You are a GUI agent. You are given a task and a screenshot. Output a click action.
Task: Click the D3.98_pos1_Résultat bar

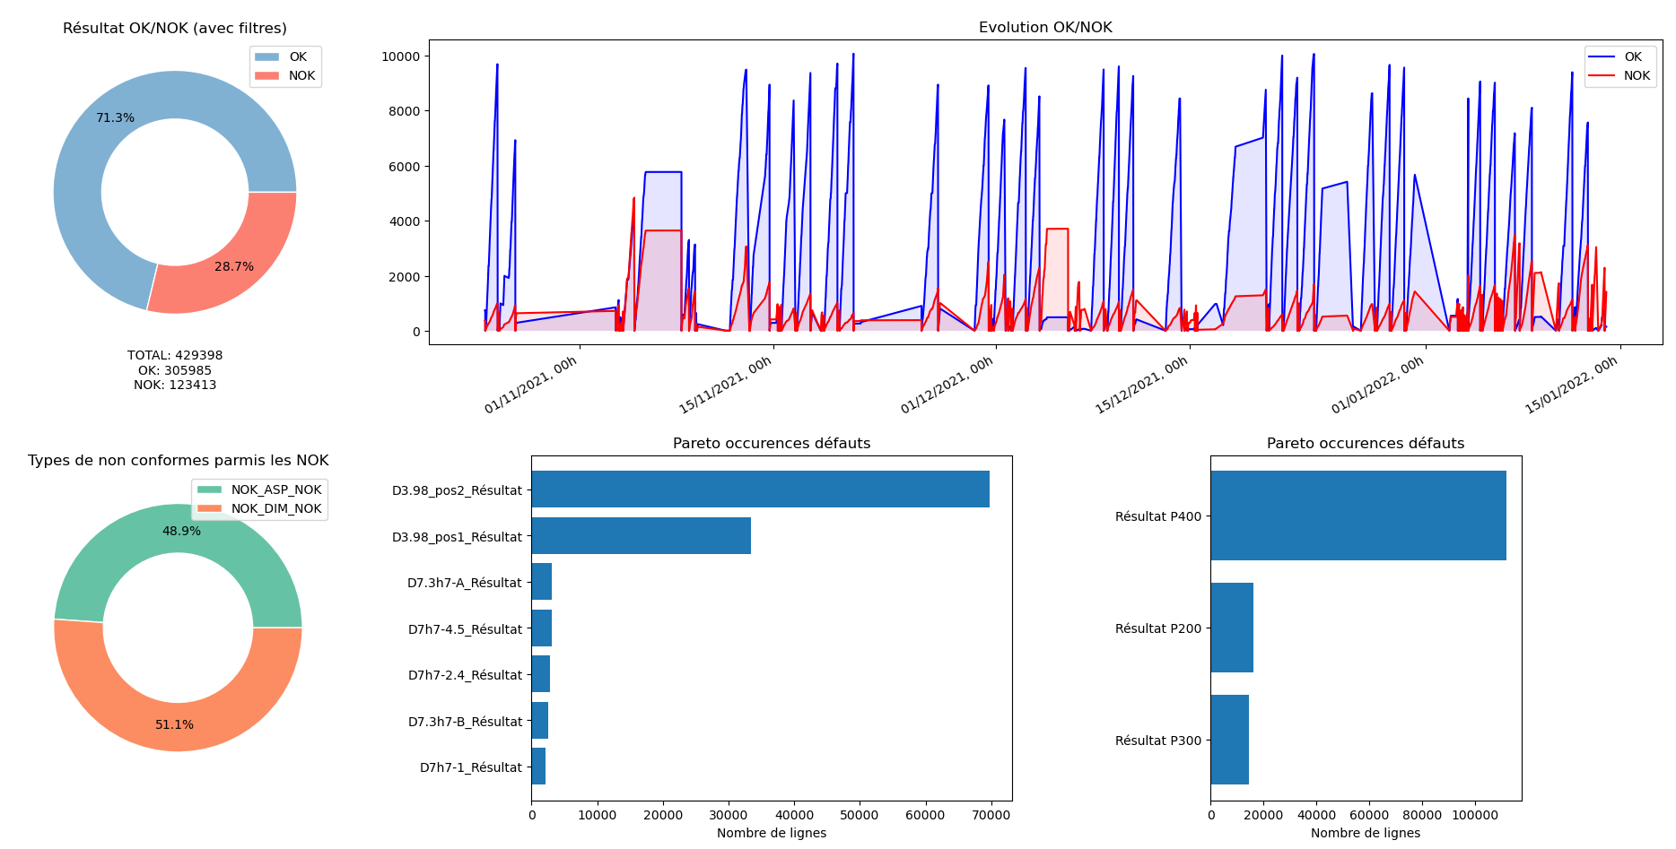641,536
